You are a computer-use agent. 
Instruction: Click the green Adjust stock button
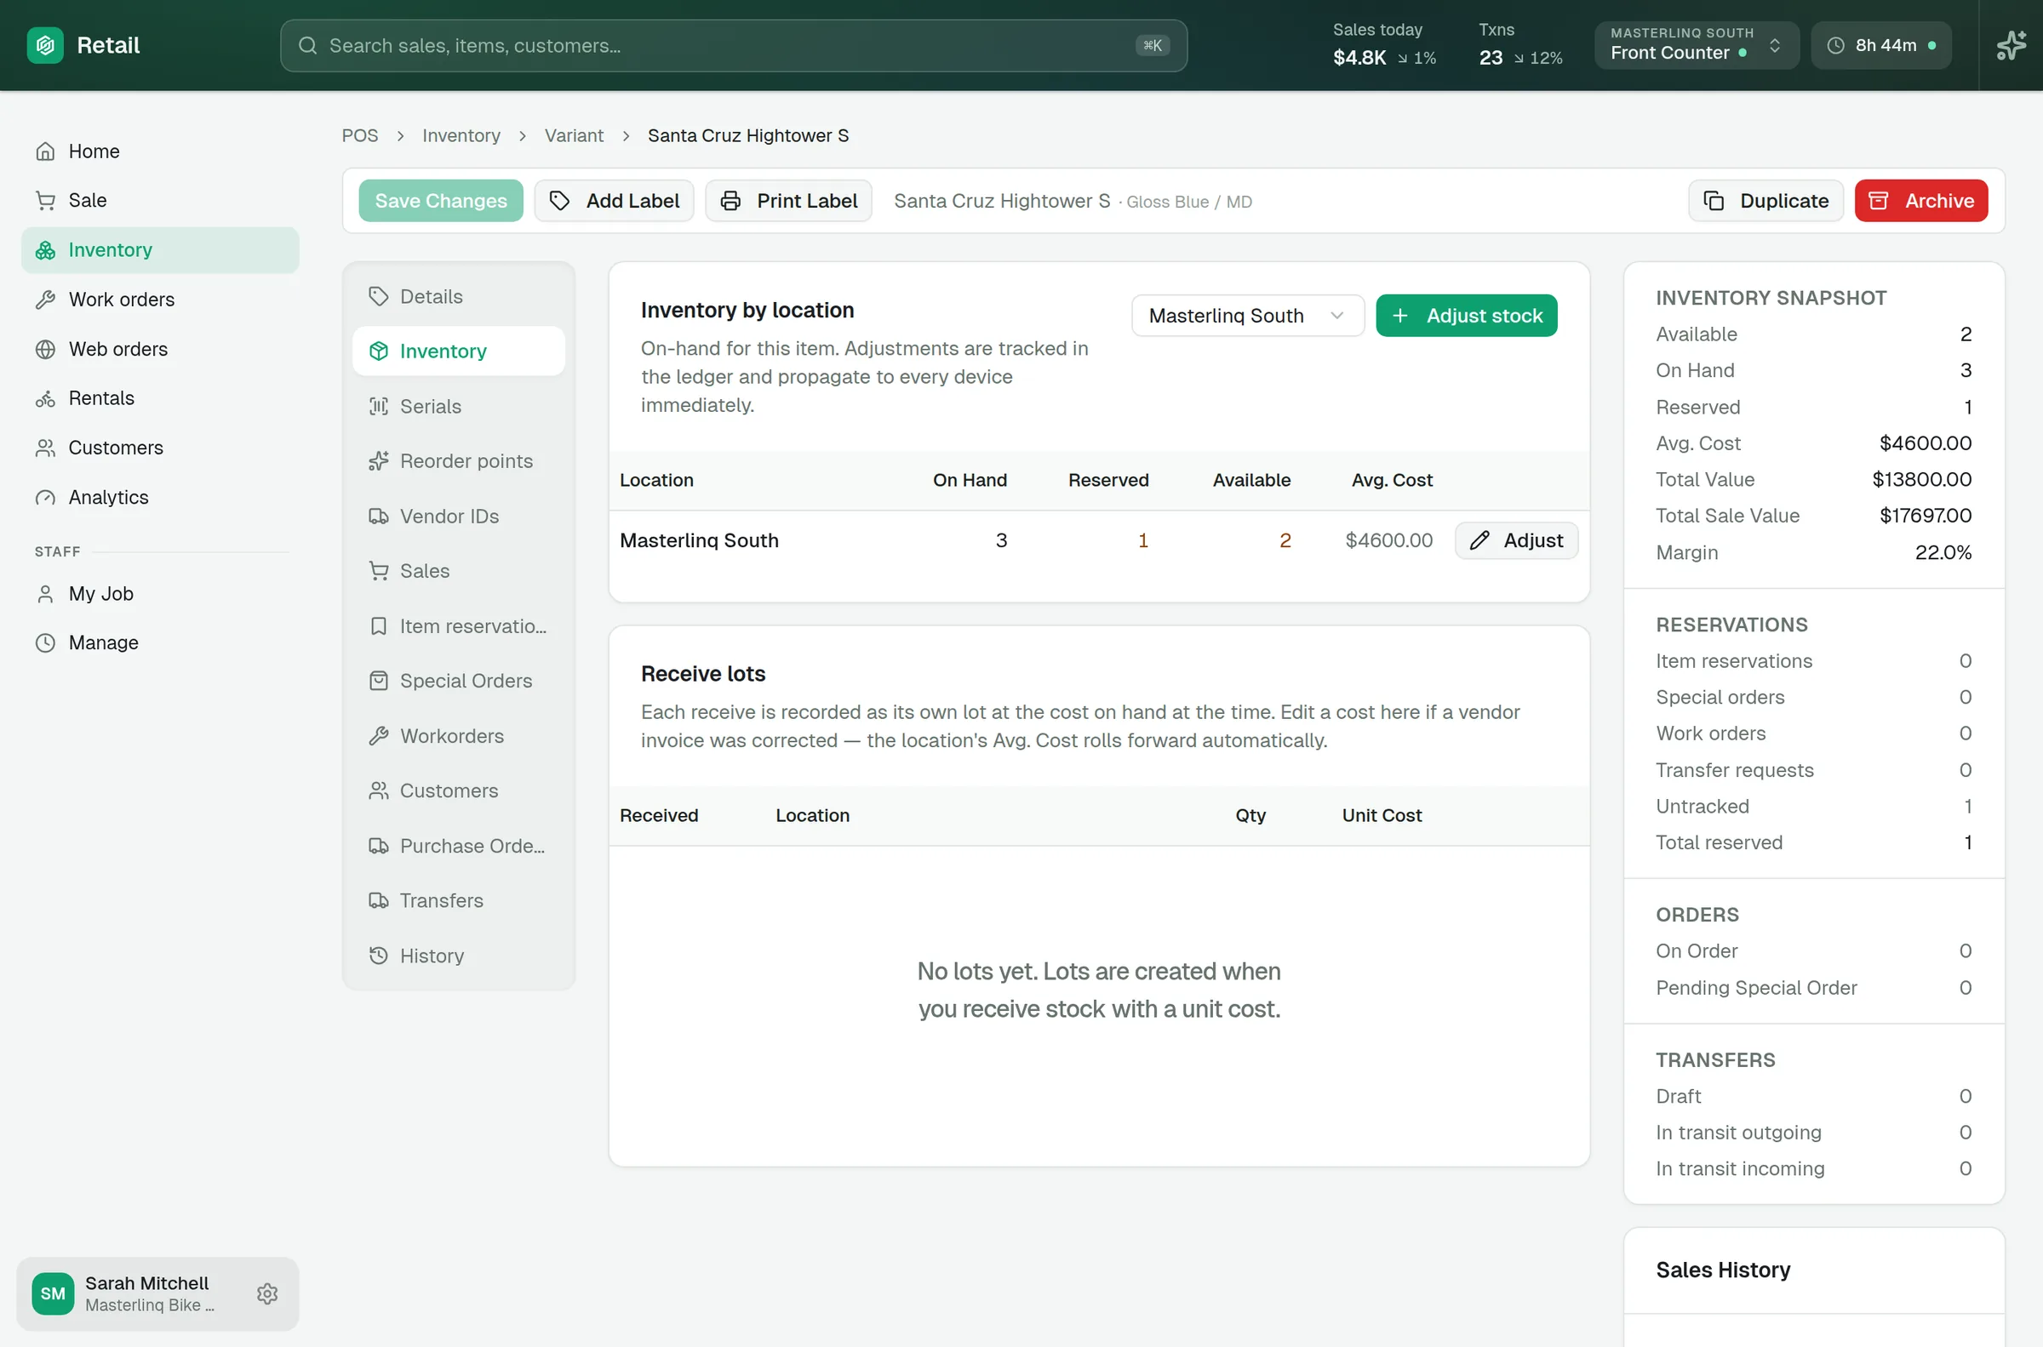pyautogui.click(x=1467, y=316)
